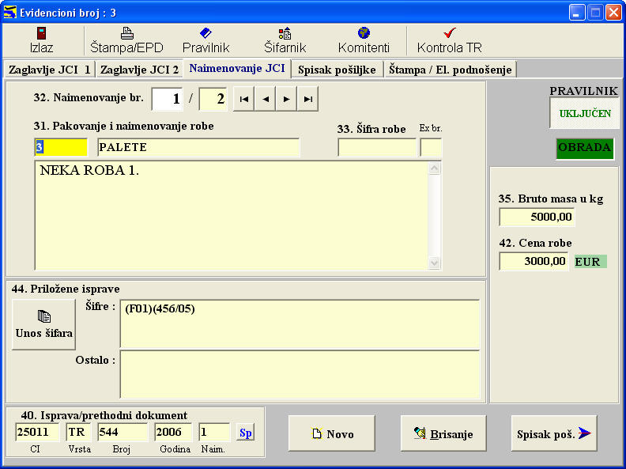Click the green OBRADA indicator
Viewport: 626px width, 469px height.
(585, 148)
